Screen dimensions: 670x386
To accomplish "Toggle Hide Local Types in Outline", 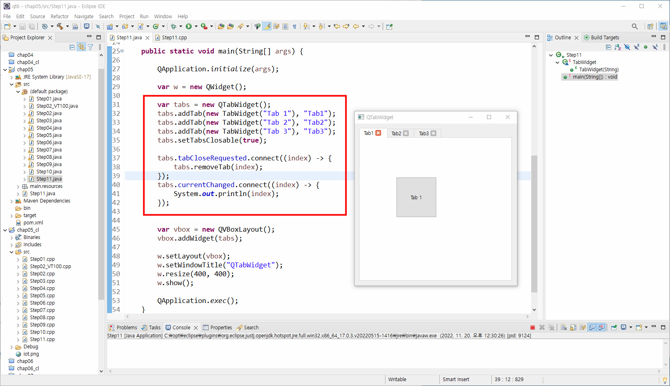I will (655, 47).
